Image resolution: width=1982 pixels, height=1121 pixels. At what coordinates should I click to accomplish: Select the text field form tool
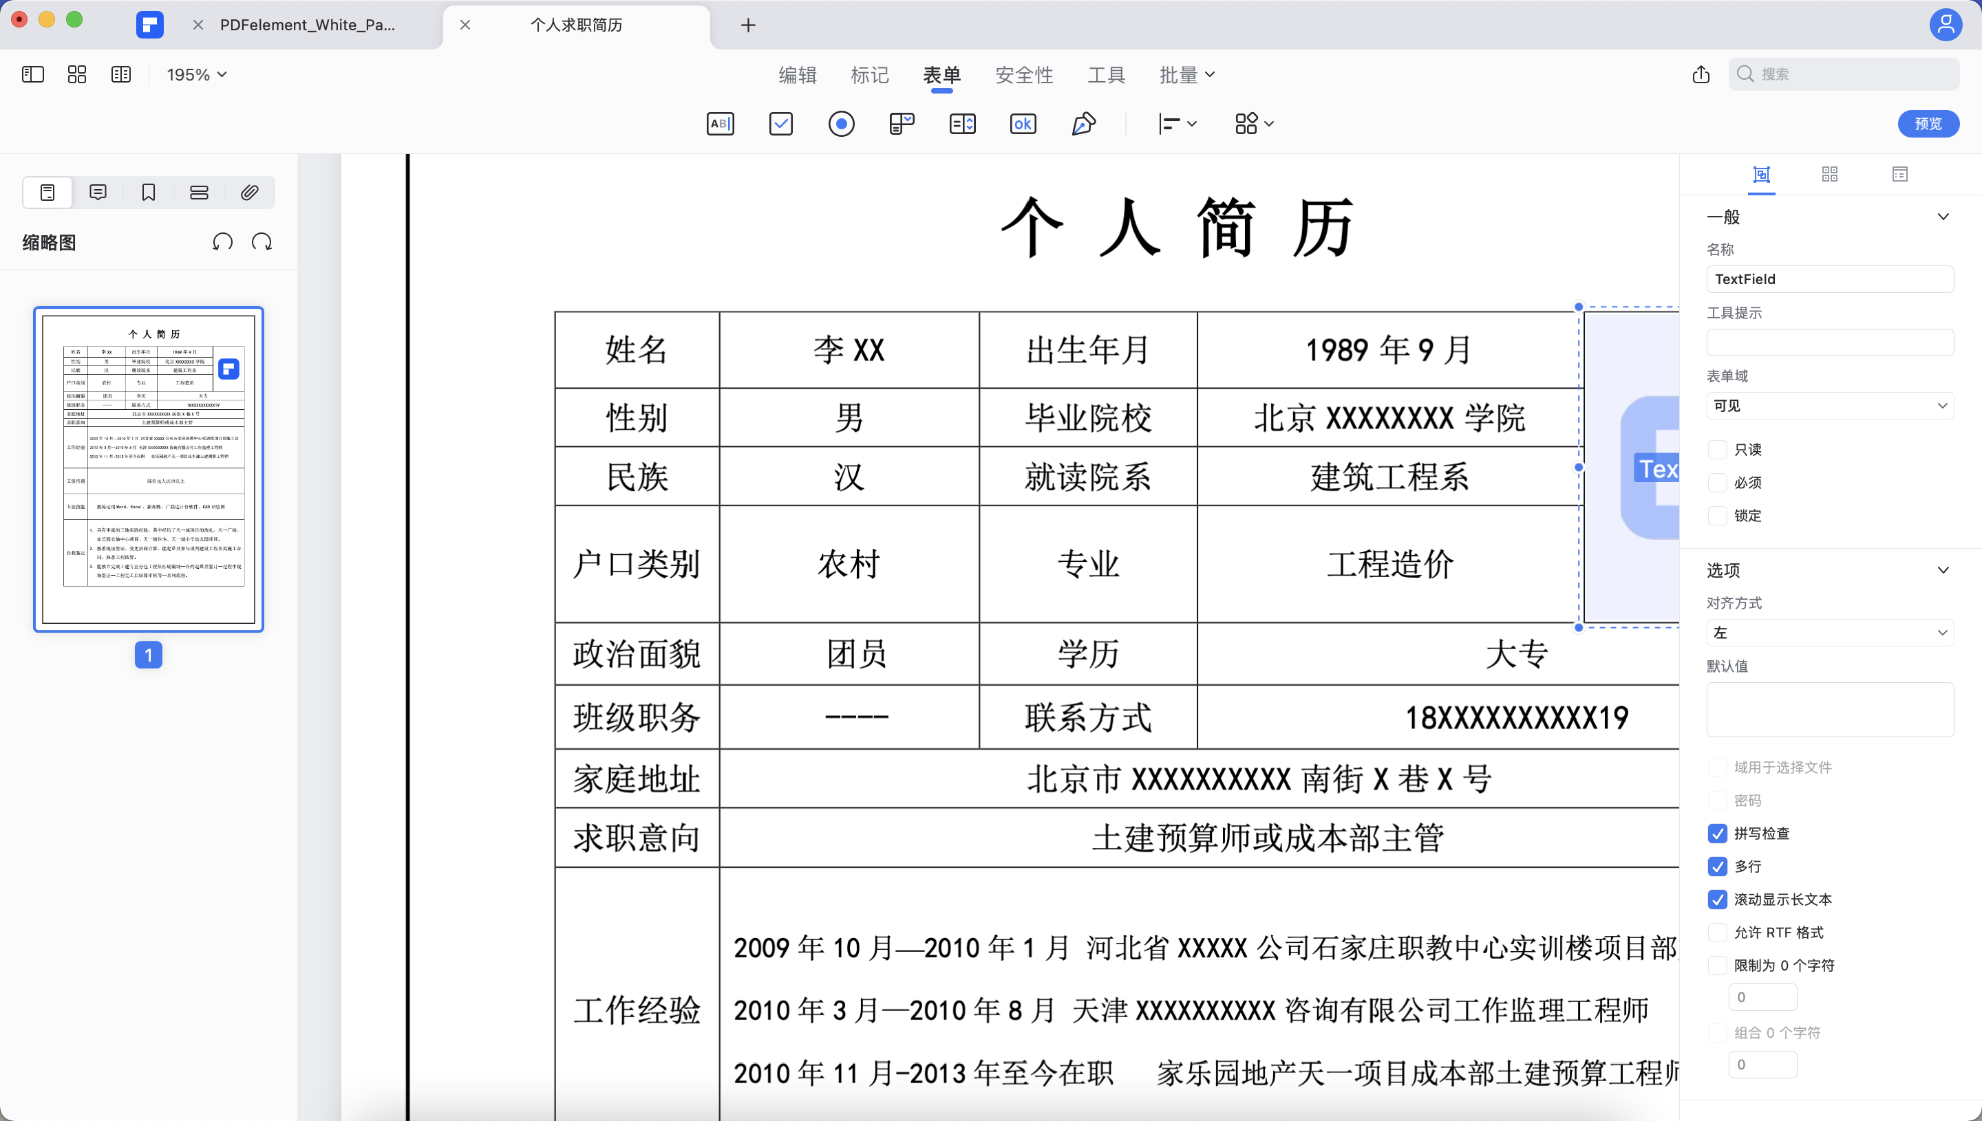(721, 123)
